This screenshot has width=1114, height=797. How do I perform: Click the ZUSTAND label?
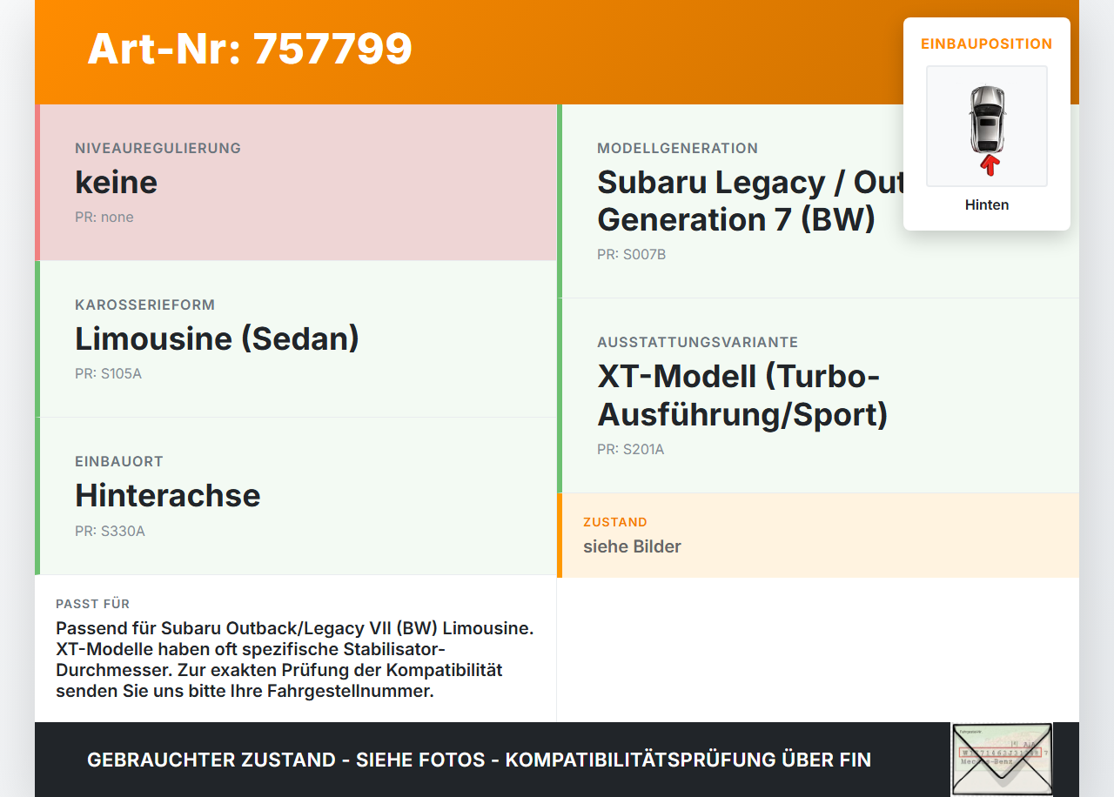(x=615, y=522)
